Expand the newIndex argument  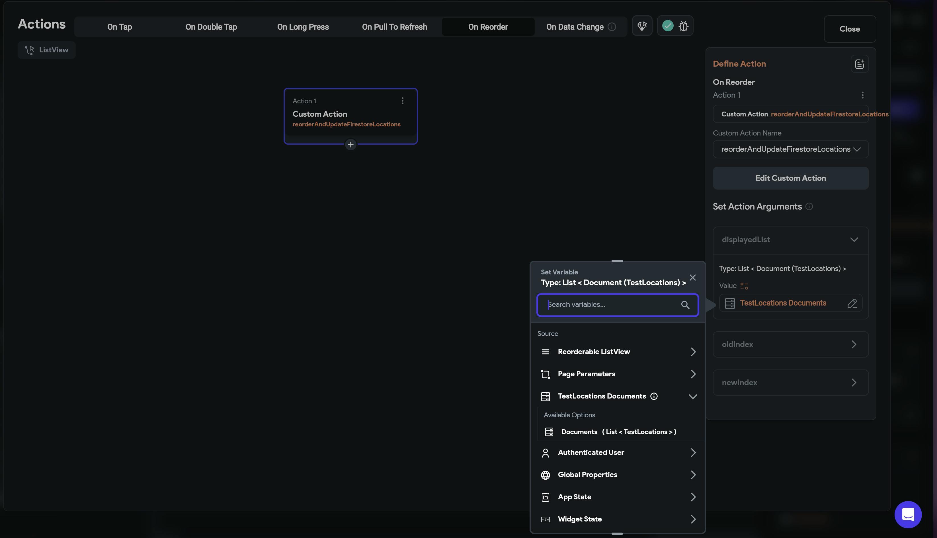coord(854,383)
